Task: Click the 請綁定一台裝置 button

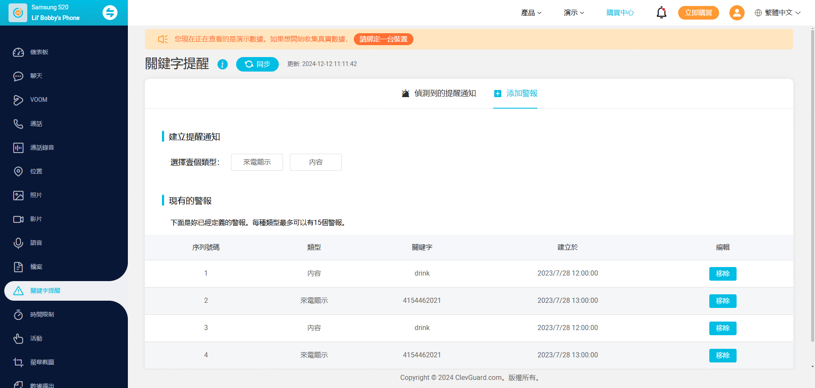Action: click(x=383, y=39)
